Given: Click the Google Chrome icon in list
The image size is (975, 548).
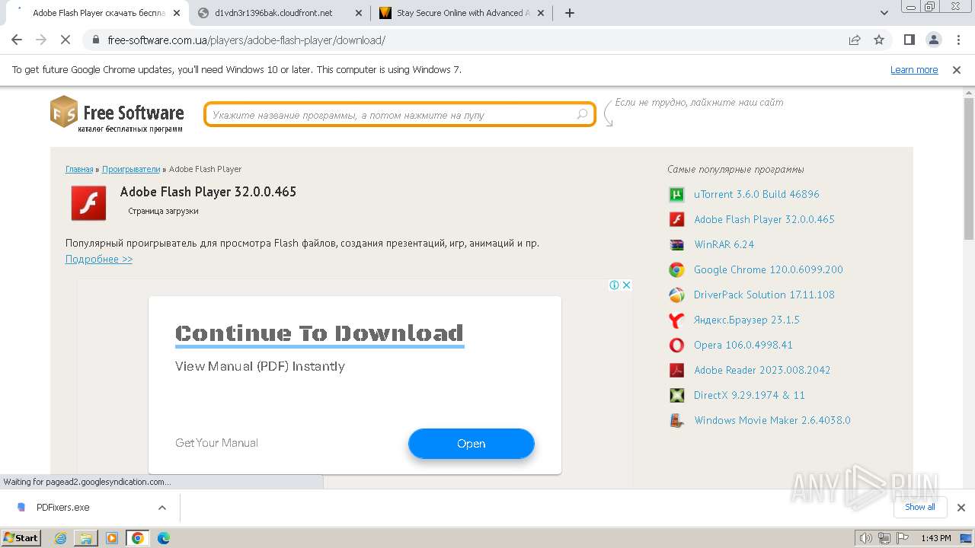Looking at the screenshot, I should (x=676, y=269).
